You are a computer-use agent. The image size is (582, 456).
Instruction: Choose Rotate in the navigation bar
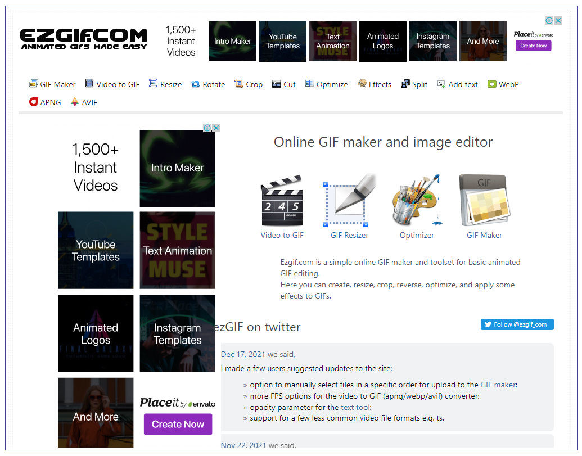[208, 84]
